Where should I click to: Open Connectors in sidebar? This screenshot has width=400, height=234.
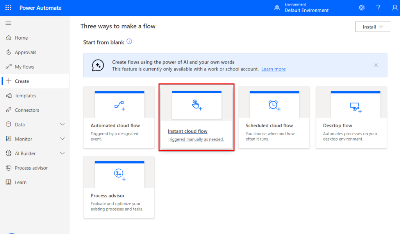tap(34, 110)
